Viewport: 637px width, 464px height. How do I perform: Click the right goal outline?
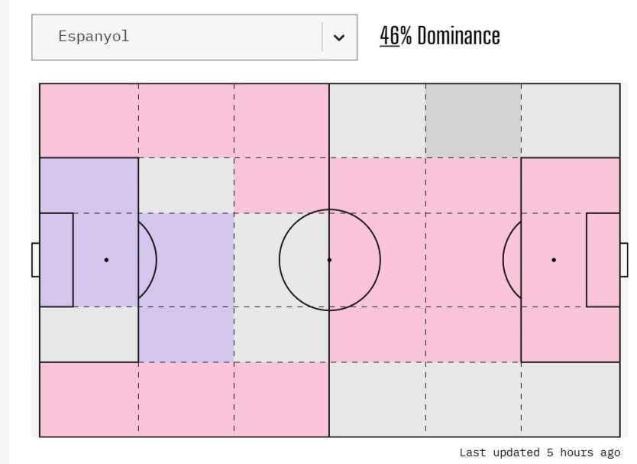pos(624,260)
